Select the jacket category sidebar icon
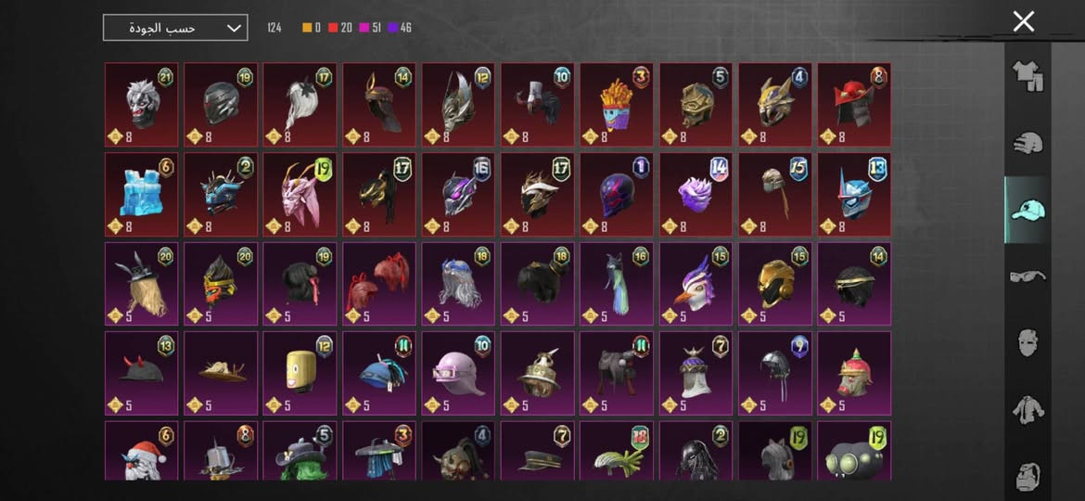This screenshot has height=501, width=1085. [1028, 410]
